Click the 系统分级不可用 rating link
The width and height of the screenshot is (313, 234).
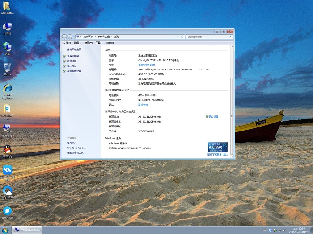[x=146, y=65]
